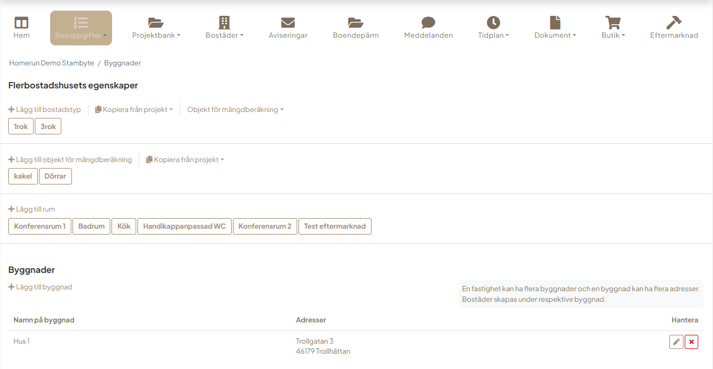Click the Aviseringar envelope icon

pyautogui.click(x=288, y=23)
